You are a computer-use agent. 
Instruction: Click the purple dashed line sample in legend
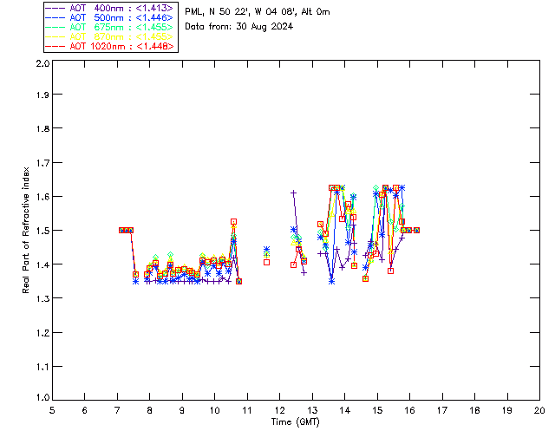tap(55, 8)
